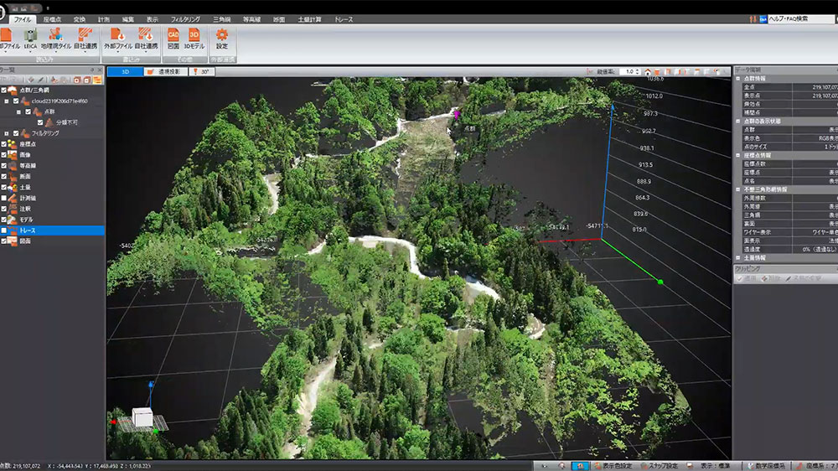This screenshot has width=838, height=471.
Task: Toggle the 座標点 layer checkbox
Action: tap(5, 144)
